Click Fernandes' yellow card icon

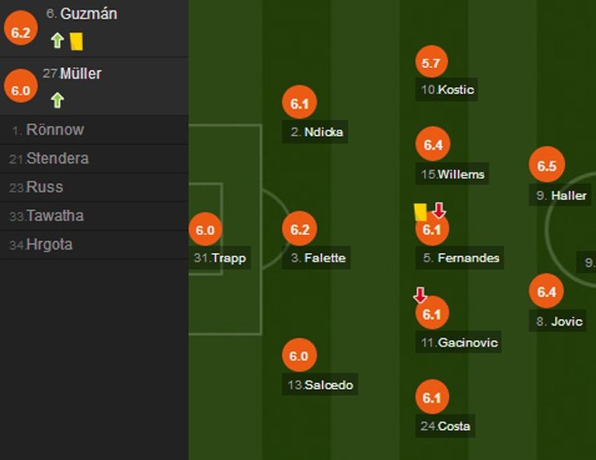[420, 211]
